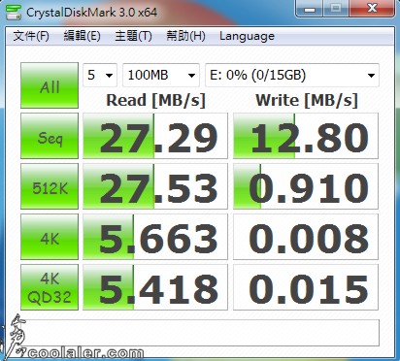Click the Seq write result 12.80
Image resolution: width=400 pixels, height=361 pixels.
click(x=306, y=136)
